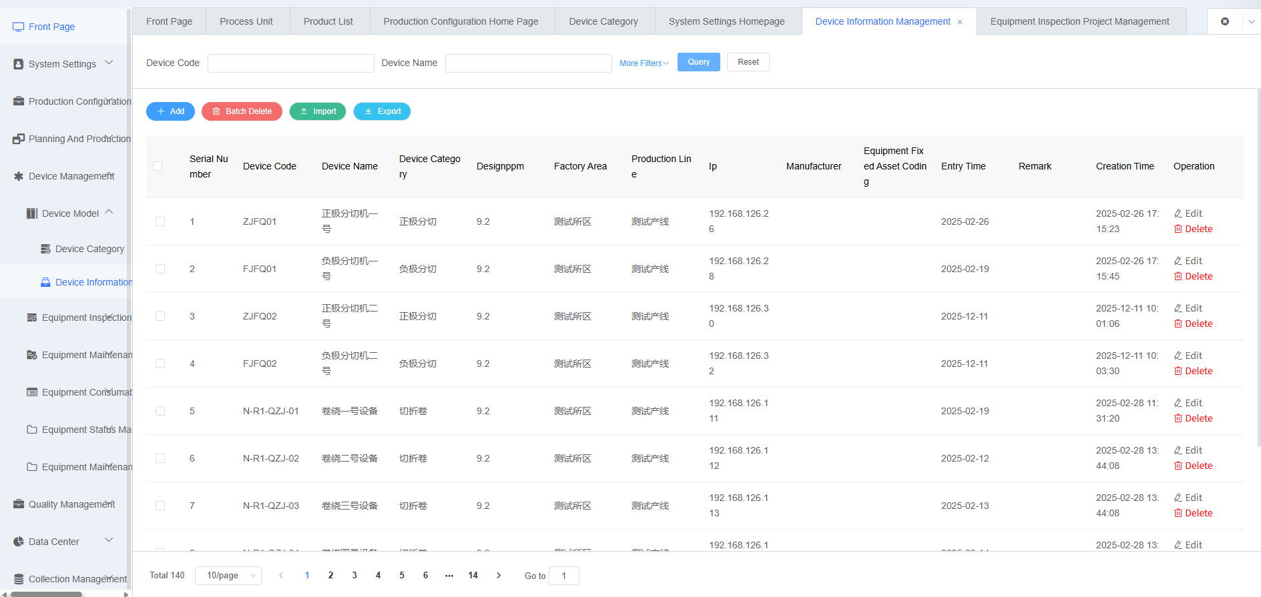Go to page 2 in pagination
This screenshot has height=597, width=1261.
[x=330, y=575]
